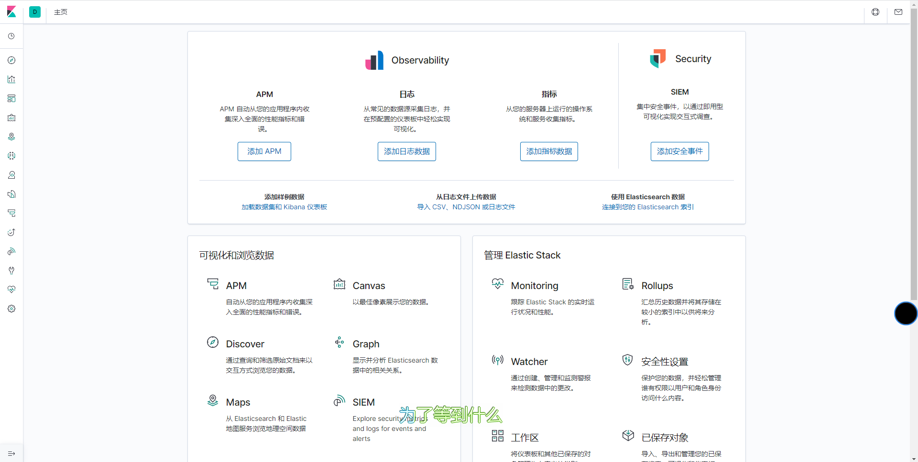The height and width of the screenshot is (462, 918).
Task: Click the Observability heading logo
Action: [374, 60]
